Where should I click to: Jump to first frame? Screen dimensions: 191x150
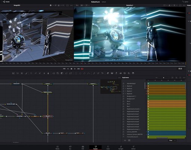(x=64, y=69)
